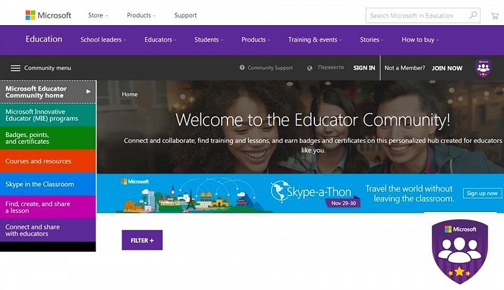The height and width of the screenshot is (290, 504).
Task: Click the Search Microsoft in Education field
Action: pyautogui.click(x=417, y=15)
